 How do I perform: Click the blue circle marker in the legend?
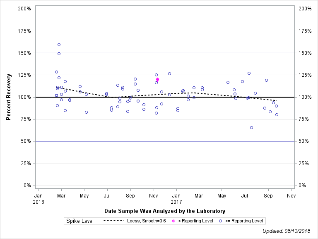tap(220, 221)
